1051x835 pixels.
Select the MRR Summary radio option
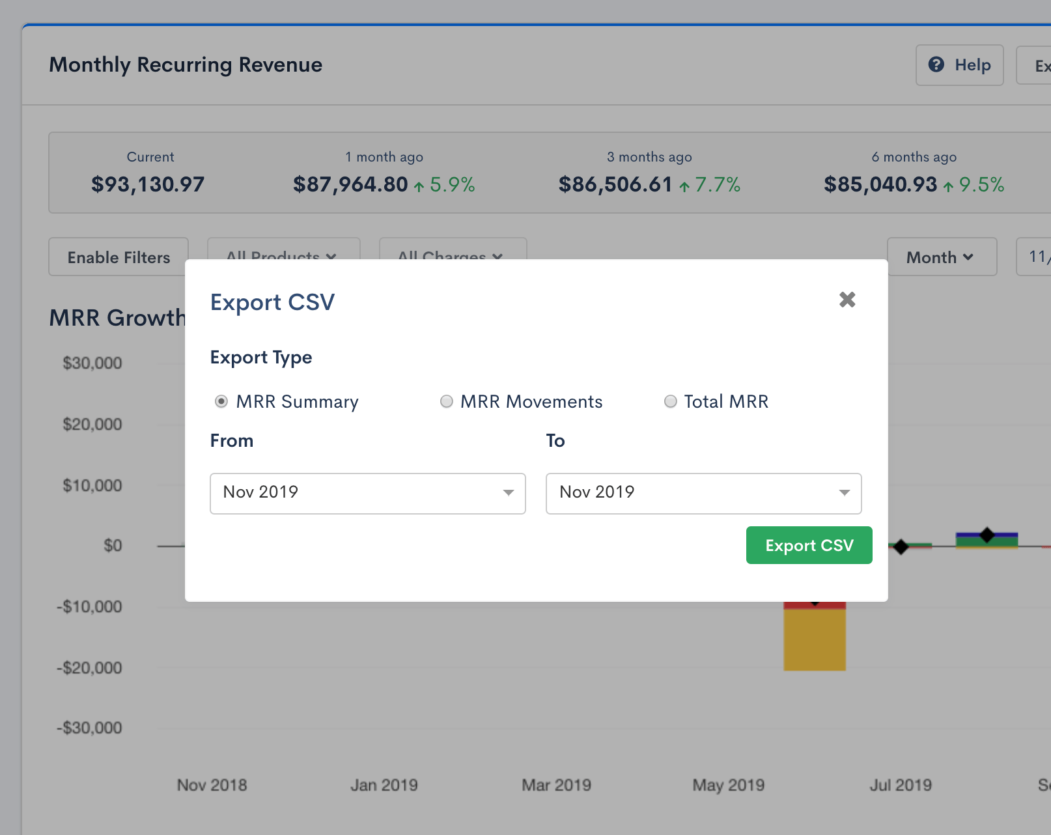[x=221, y=402]
